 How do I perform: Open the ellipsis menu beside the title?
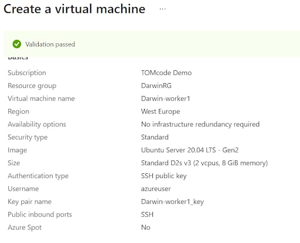163,9
